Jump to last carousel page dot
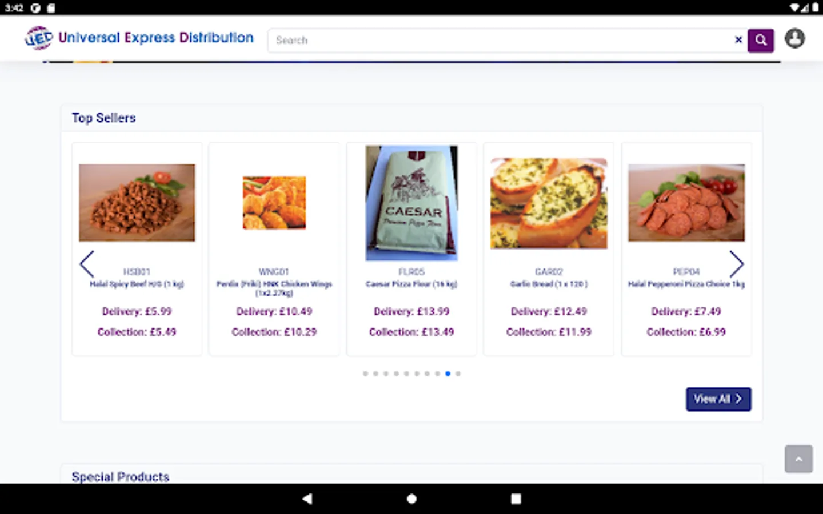Screen dimensions: 823x514 tap(458, 374)
